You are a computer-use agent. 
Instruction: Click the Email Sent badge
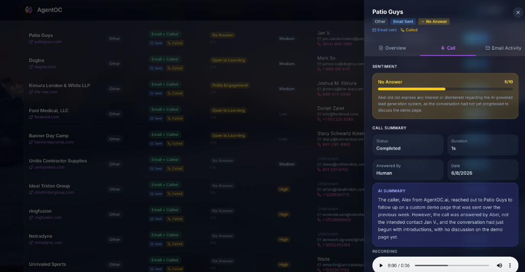pos(403,22)
